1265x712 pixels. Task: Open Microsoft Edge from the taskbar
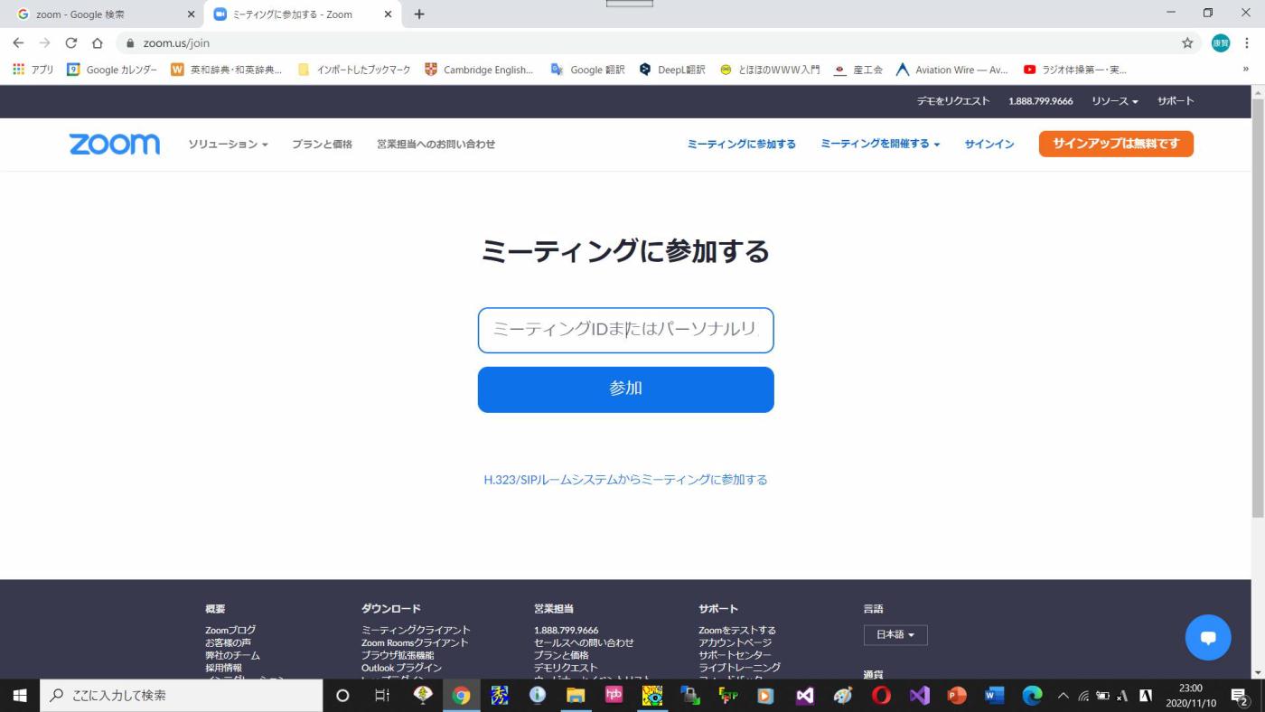click(1032, 695)
